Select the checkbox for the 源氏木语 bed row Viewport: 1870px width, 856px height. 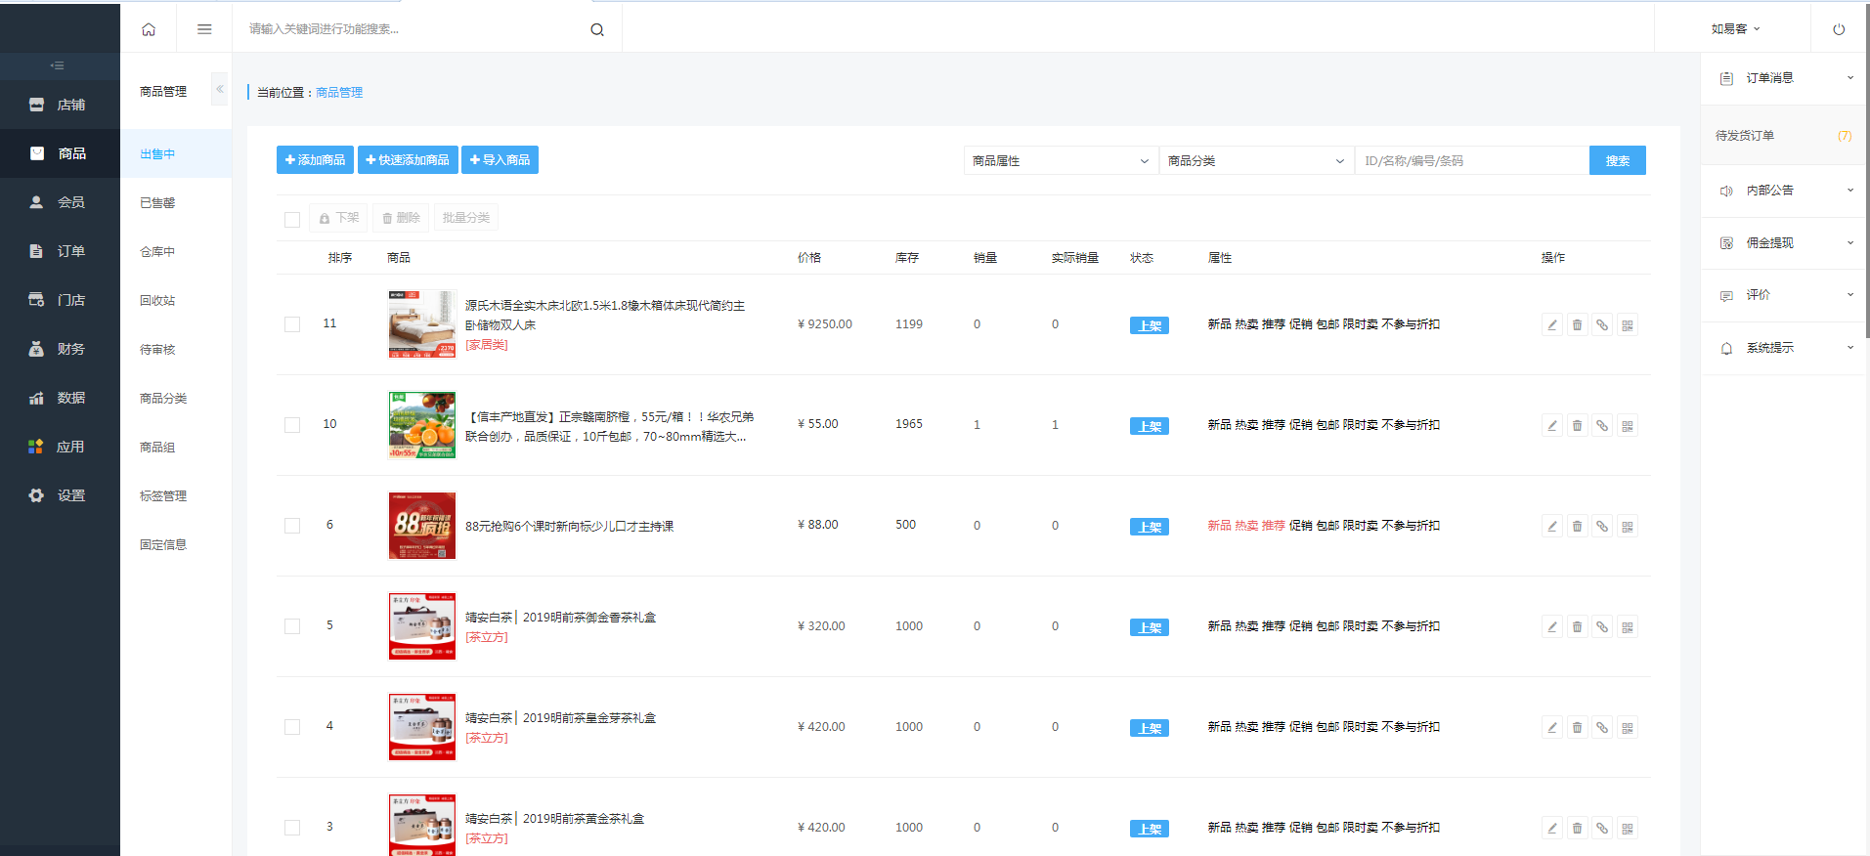(292, 324)
